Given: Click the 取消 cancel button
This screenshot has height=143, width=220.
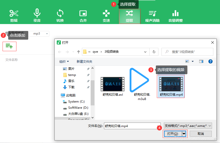Looking at the screenshot, I should [201, 134].
